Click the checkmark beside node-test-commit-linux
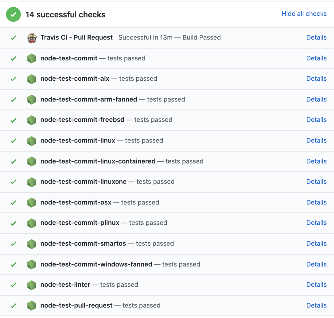Screen dimensions: 334x318 13,141
